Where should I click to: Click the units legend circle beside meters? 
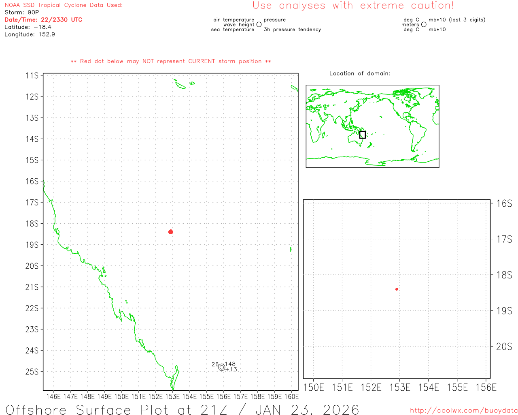[424, 24]
